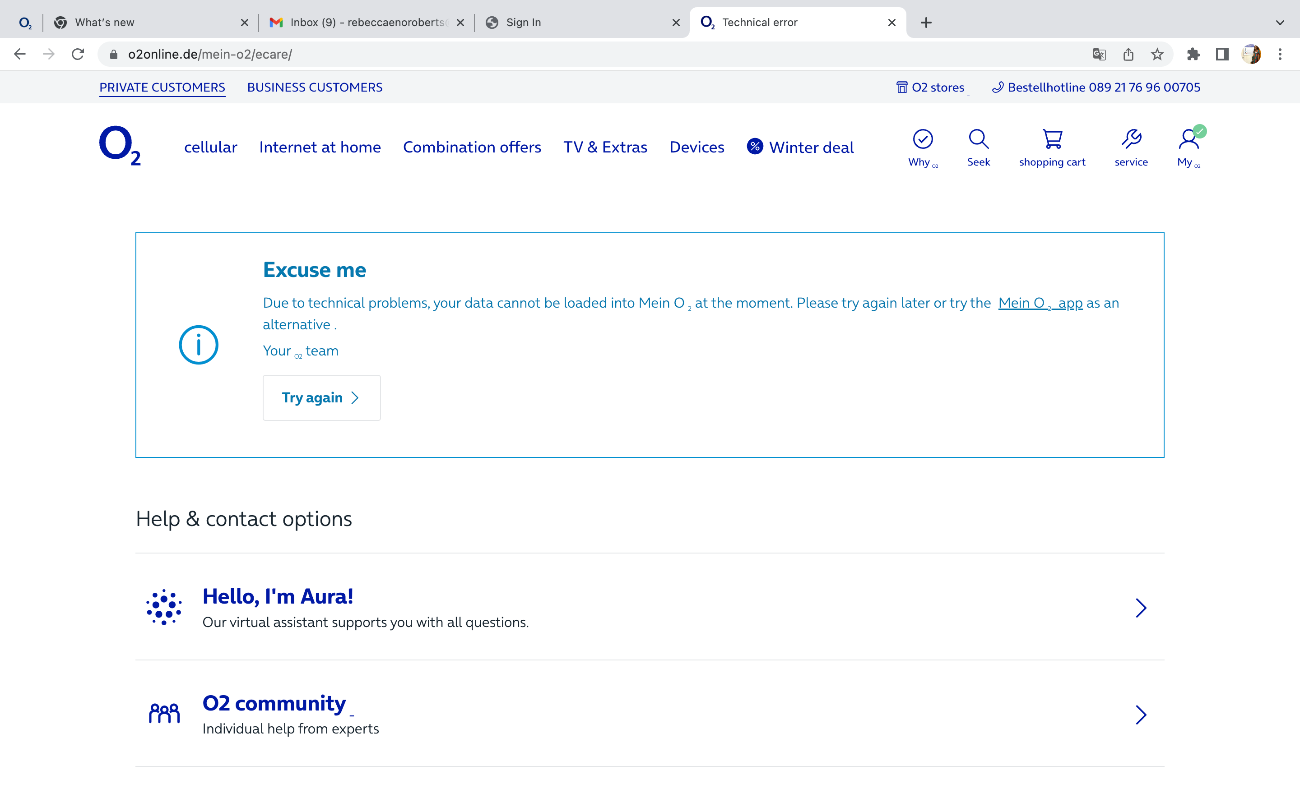Open the Combination offers menu
Image resolution: width=1300 pixels, height=812 pixels.
tap(472, 147)
